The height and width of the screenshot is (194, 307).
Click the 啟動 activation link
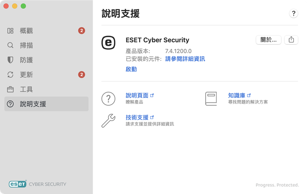tap(131, 69)
